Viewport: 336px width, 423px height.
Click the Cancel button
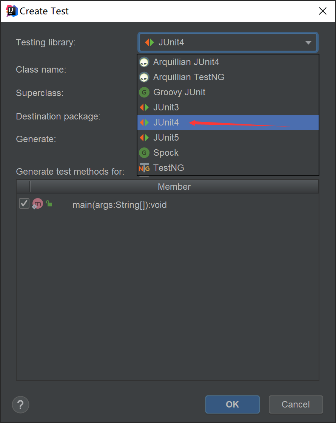[x=296, y=404]
